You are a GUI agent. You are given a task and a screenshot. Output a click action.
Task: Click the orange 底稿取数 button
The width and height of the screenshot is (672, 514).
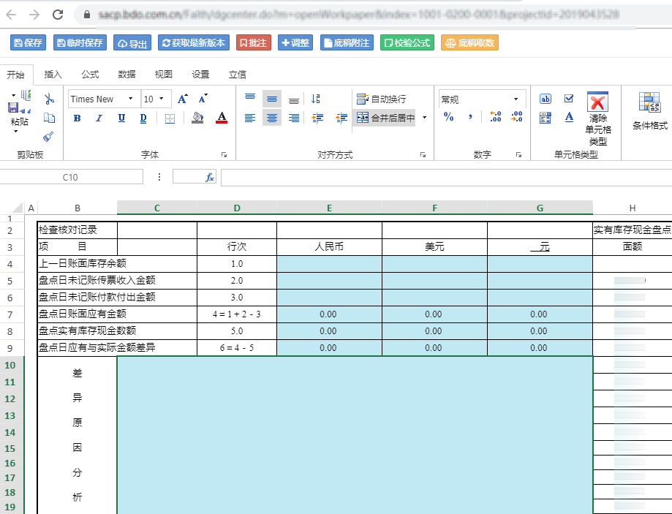469,43
